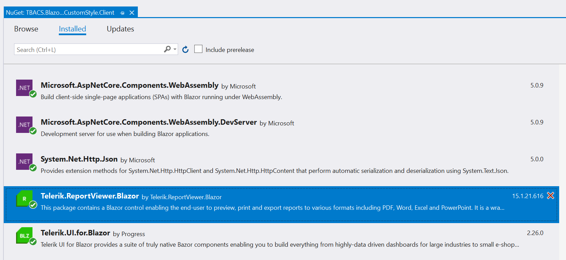Click version 5.0.0 of System.Net.Http.Json
This screenshot has width=566, height=260.
537,159
